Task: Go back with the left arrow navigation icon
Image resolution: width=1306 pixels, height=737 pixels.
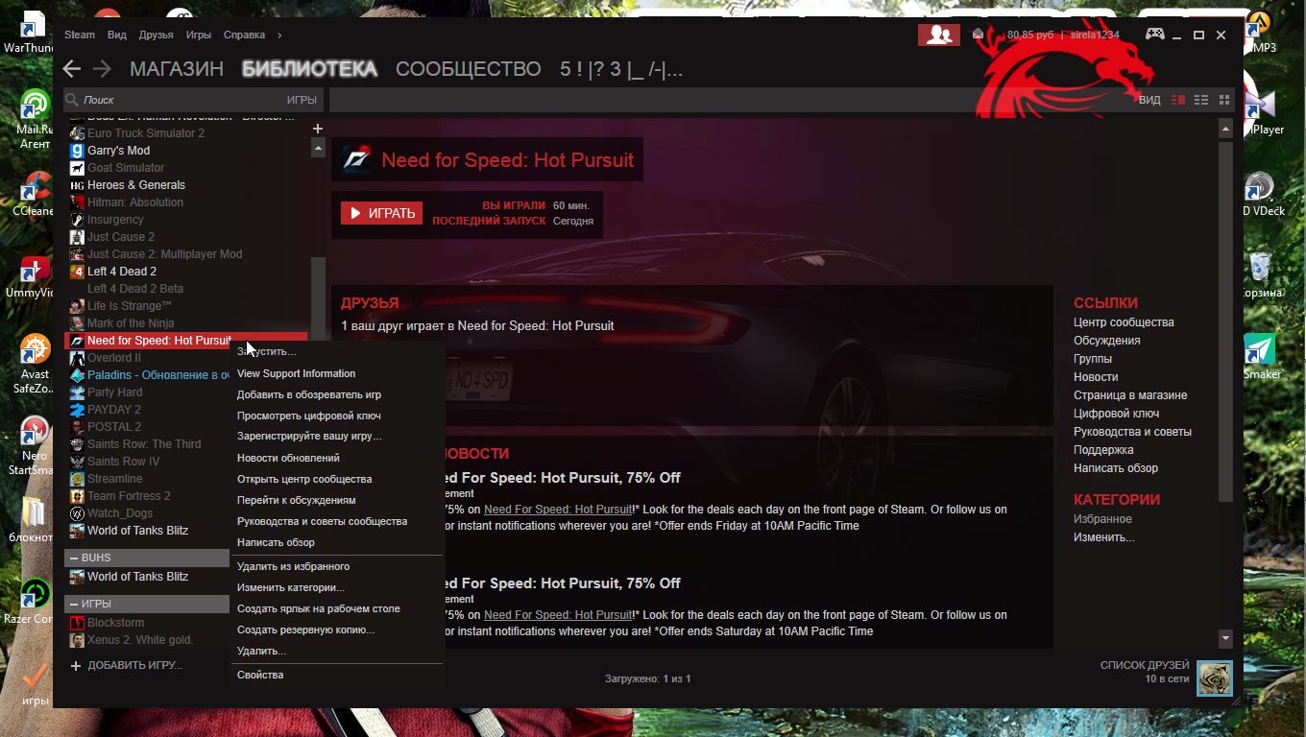Action: 71,69
